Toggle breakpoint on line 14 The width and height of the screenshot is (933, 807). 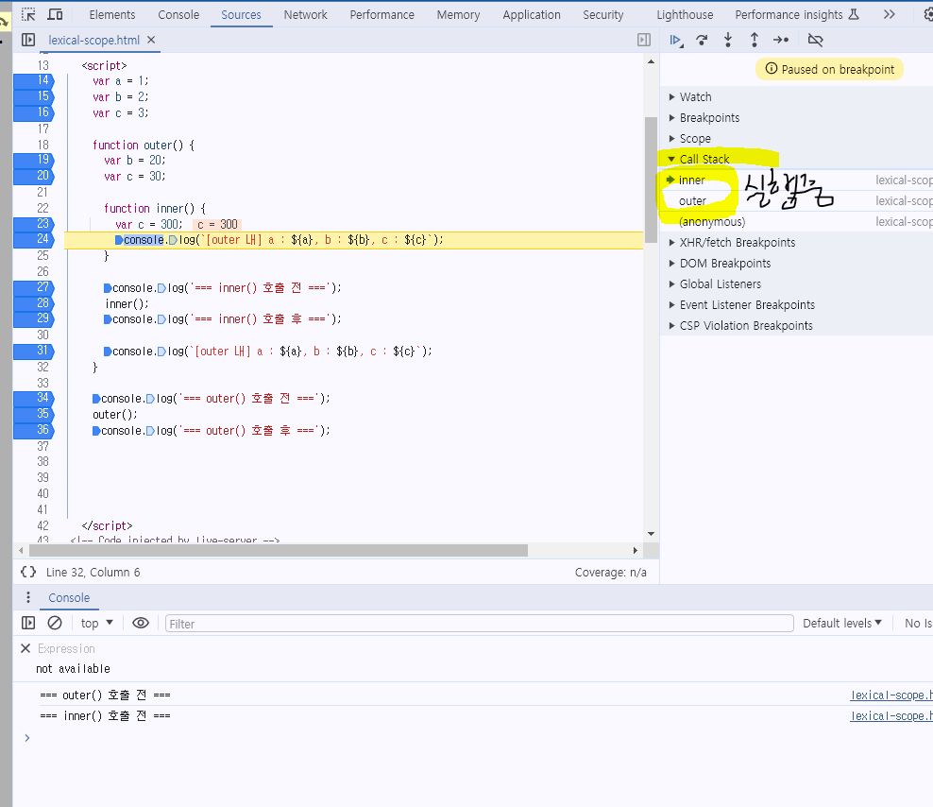coord(34,80)
